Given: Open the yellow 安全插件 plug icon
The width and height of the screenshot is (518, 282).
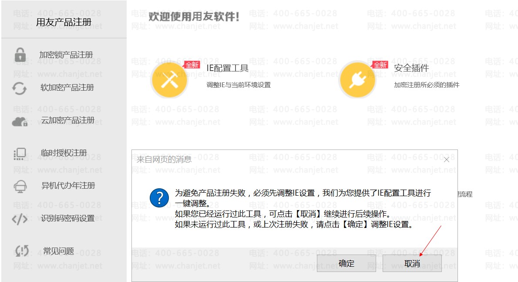Looking at the screenshot, I should point(357,80).
